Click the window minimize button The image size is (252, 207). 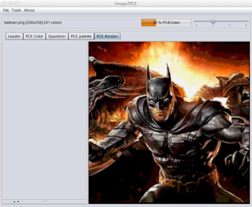(x=11, y=3)
